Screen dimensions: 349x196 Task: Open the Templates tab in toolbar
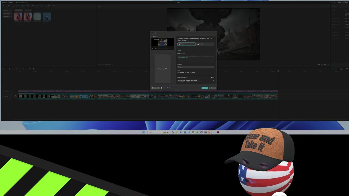point(49,6)
